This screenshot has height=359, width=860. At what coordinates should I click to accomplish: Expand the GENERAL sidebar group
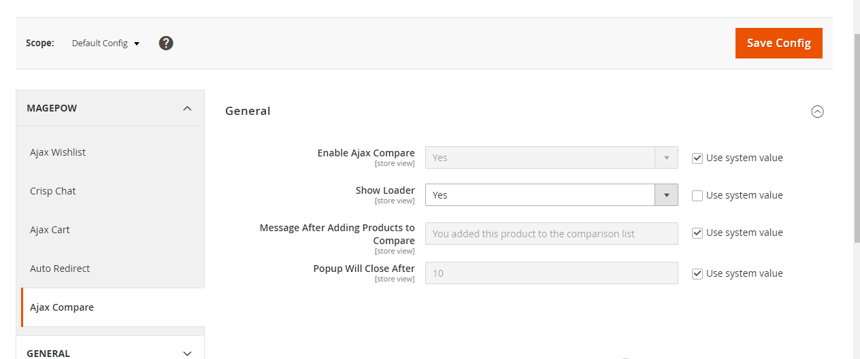coord(187,353)
